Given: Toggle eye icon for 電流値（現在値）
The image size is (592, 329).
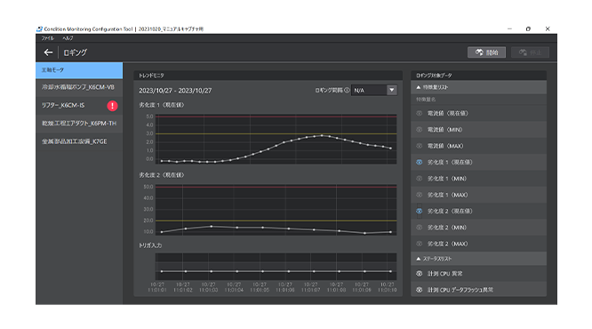Looking at the screenshot, I should (419, 113).
